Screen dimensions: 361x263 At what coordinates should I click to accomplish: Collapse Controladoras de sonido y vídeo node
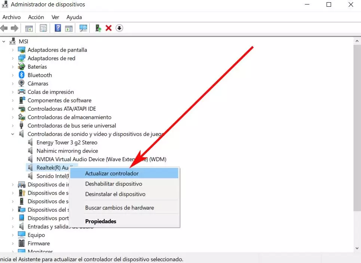[13, 134]
